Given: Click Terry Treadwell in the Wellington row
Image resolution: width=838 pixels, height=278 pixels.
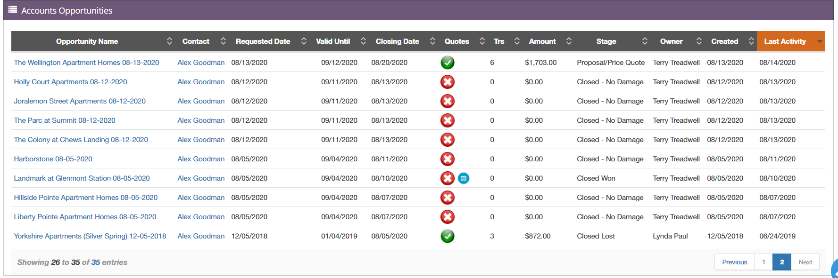Looking at the screenshot, I should (676, 63).
